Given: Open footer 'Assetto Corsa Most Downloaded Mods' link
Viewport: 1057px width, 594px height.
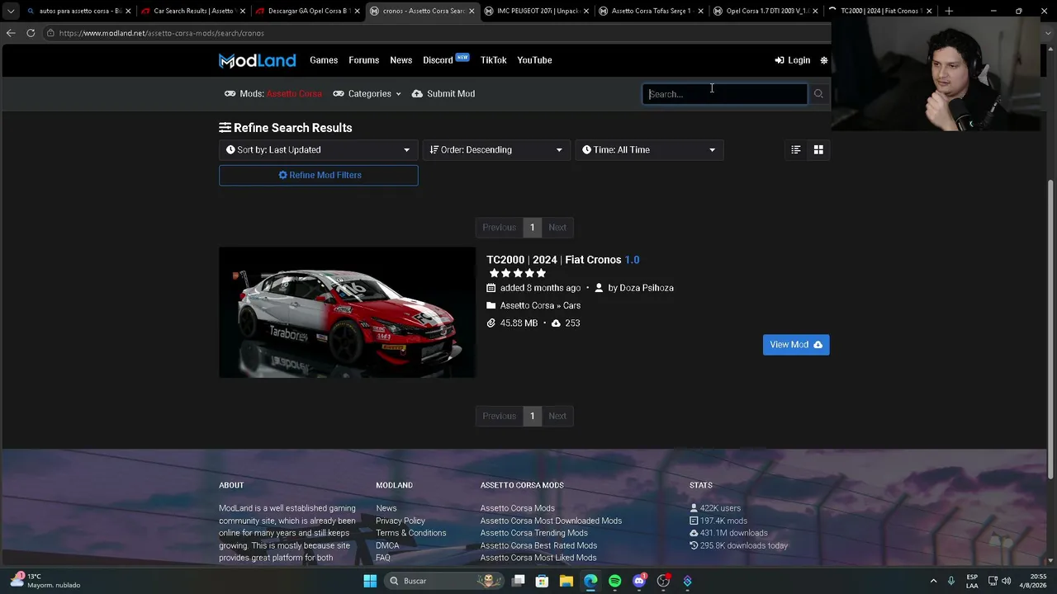Looking at the screenshot, I should tap(551, 521).
